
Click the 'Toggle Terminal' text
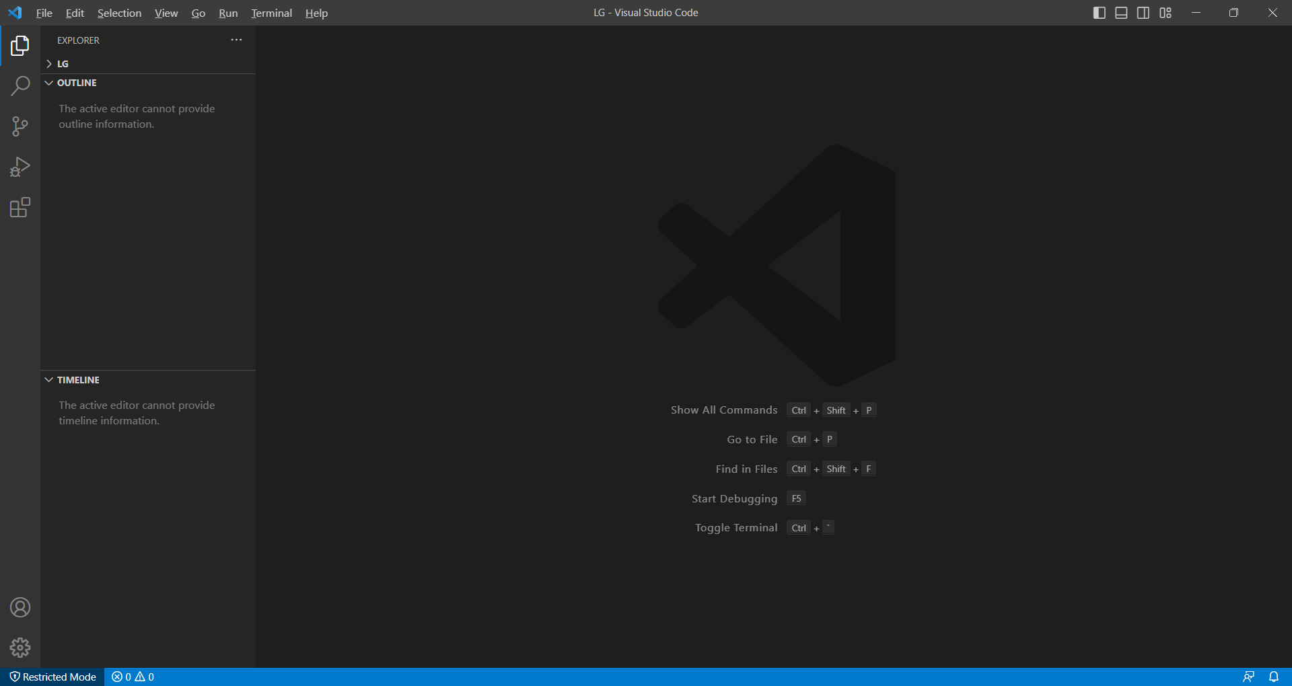[736, 528]
